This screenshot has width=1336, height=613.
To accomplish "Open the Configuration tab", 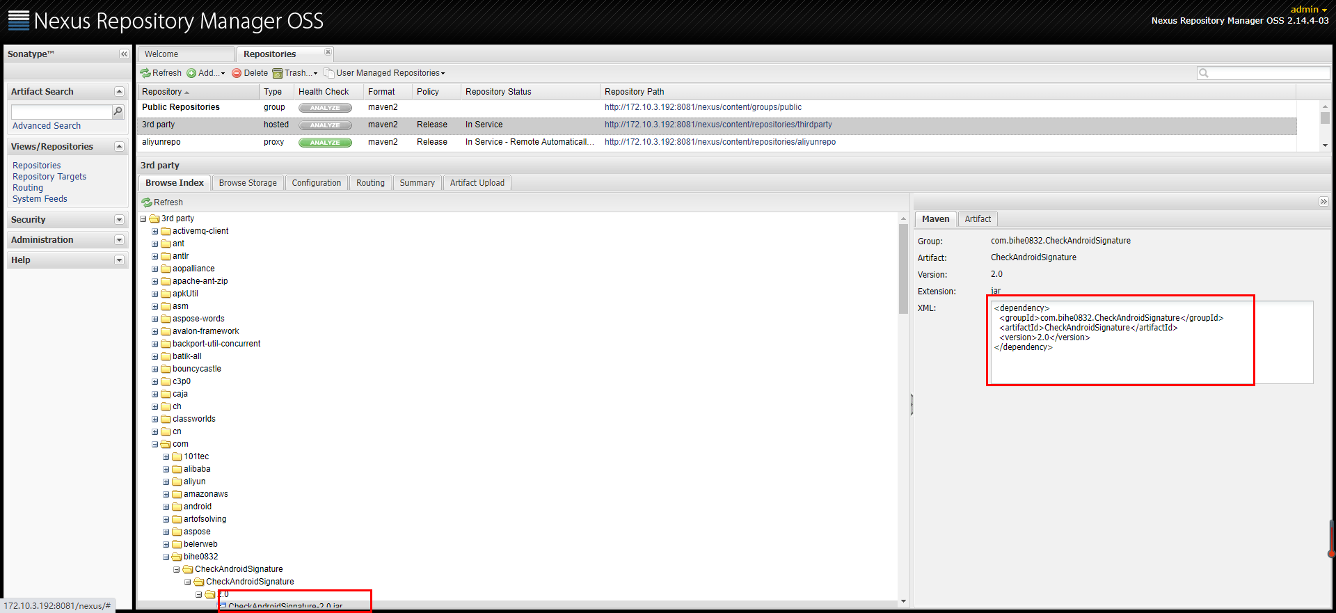I will click(317, 183).
